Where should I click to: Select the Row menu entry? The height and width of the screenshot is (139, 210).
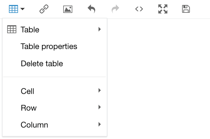pos(55,108)
